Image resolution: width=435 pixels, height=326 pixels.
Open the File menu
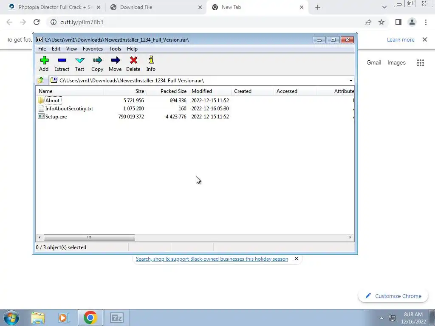tap(42, 49)
